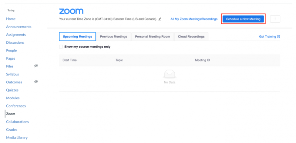Select the Upcoming Meetings tab
Viewport: 296px width, 143px height.
[x=77, y=37]
